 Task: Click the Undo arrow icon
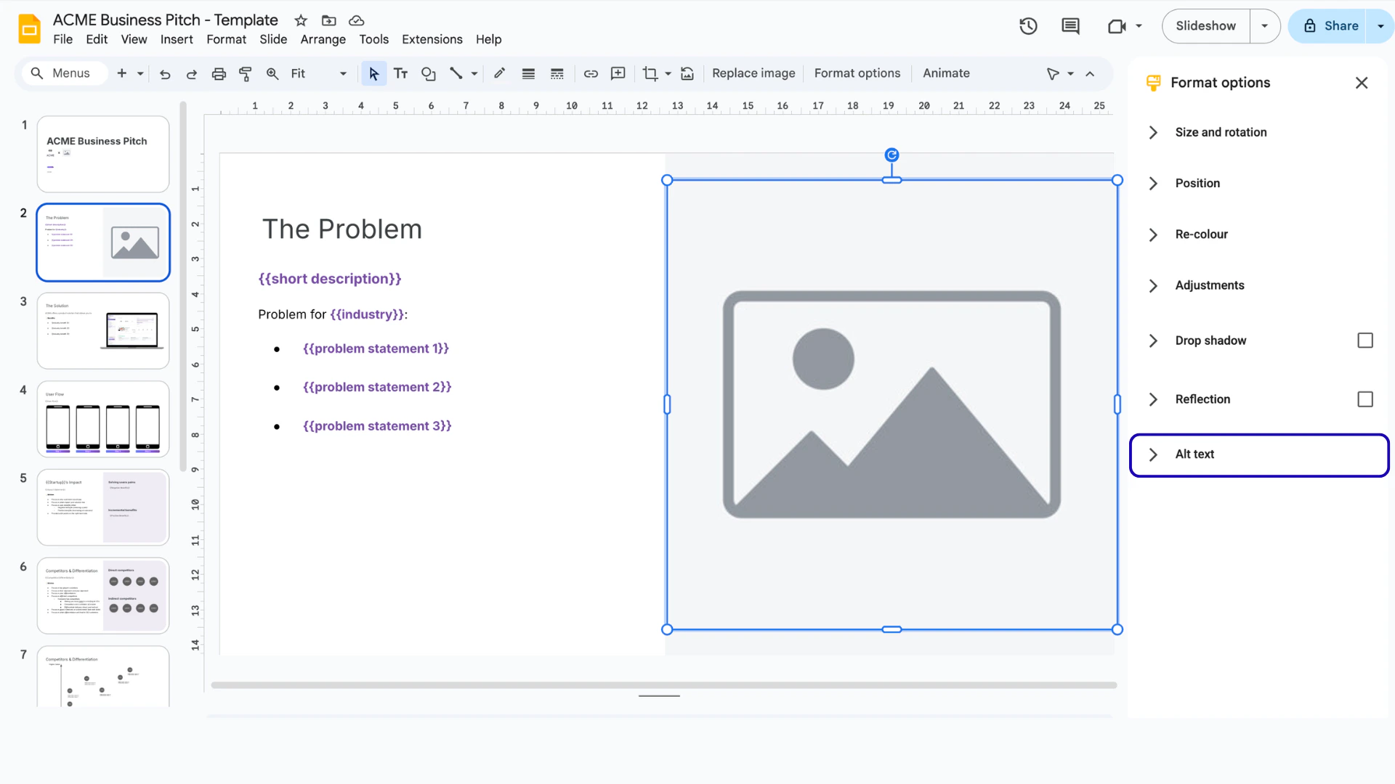(x=165, y=73)
